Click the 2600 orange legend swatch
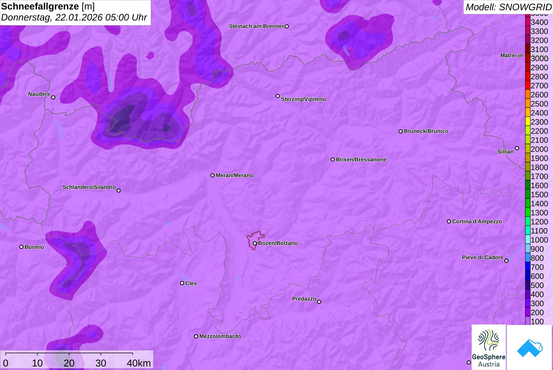 (x=527, y=95)
